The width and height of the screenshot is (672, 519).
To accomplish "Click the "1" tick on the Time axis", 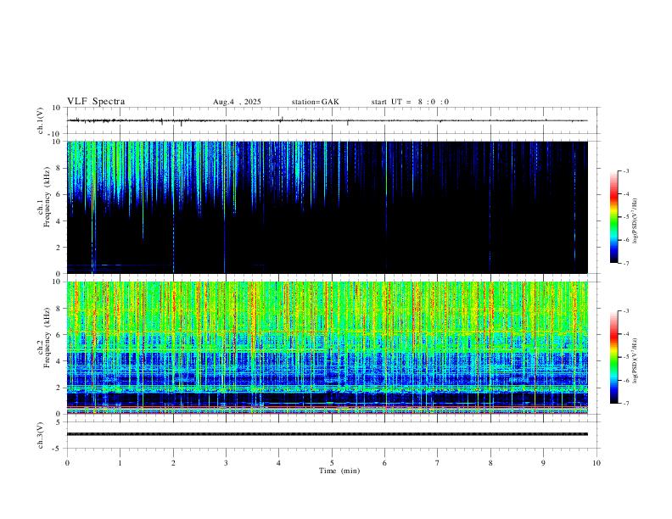I will (x=120, y=463).
